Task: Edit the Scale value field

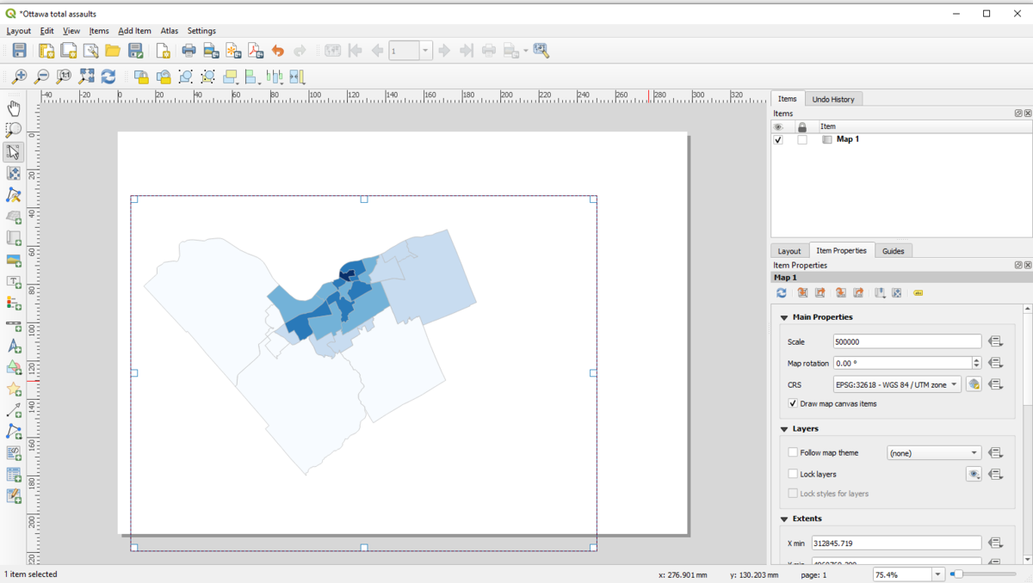Action: tap(906, 341)
